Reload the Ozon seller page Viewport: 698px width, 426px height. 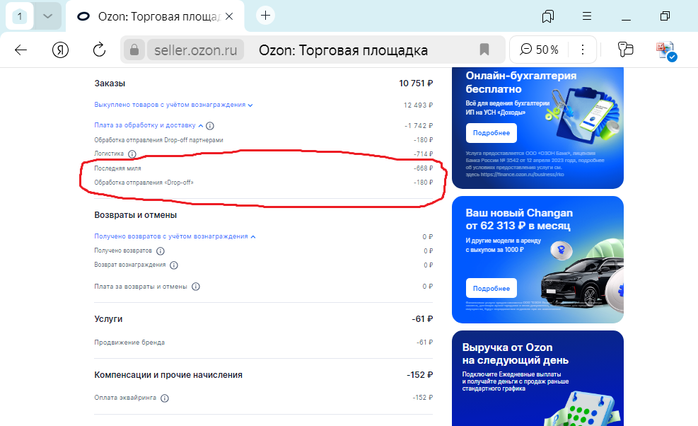pos(99,50)
